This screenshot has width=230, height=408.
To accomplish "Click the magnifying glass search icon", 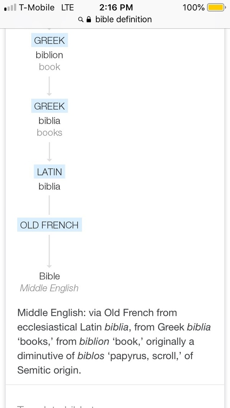I will pos(80,19).
